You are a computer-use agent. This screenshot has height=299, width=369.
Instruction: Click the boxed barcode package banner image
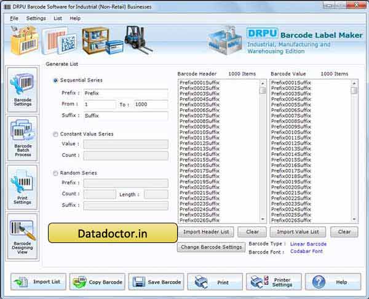click(24, 40)
